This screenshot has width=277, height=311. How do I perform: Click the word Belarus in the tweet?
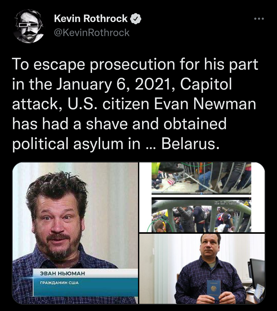pyautogui.click(x=190, y=144)
